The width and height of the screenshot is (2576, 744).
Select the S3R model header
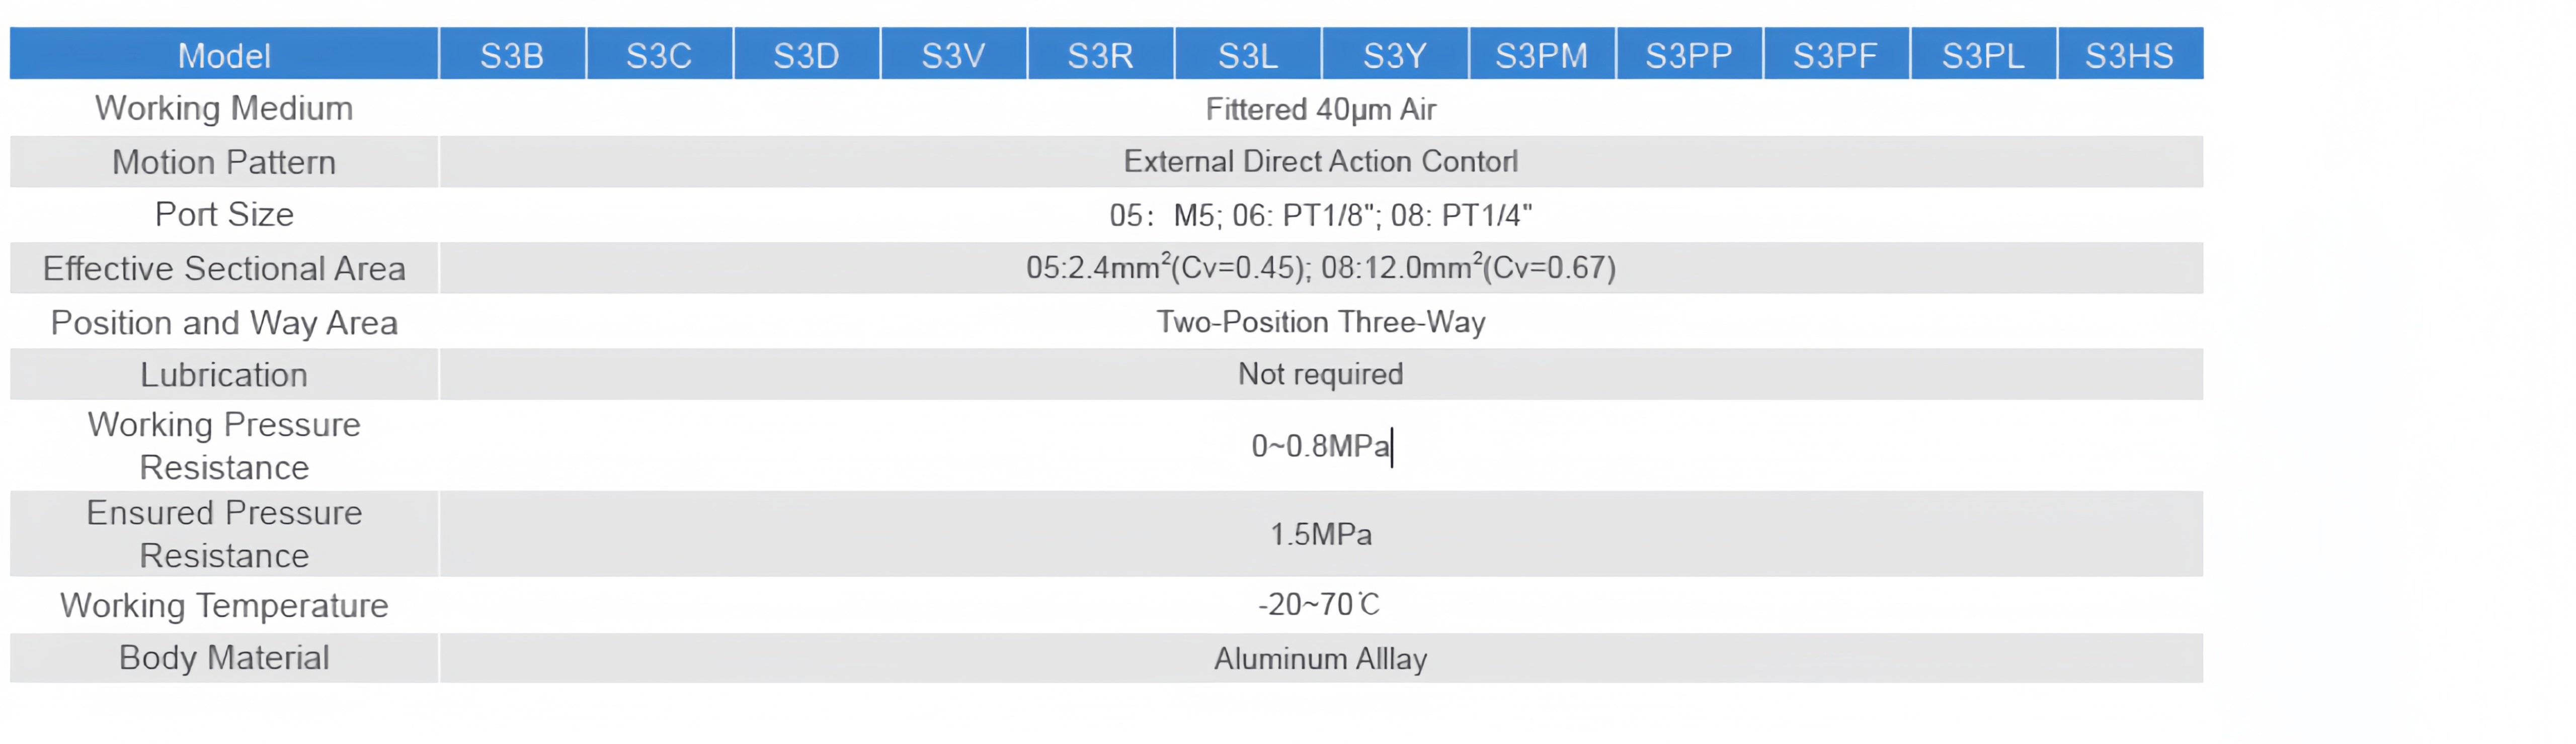[x=1100, y=54]
